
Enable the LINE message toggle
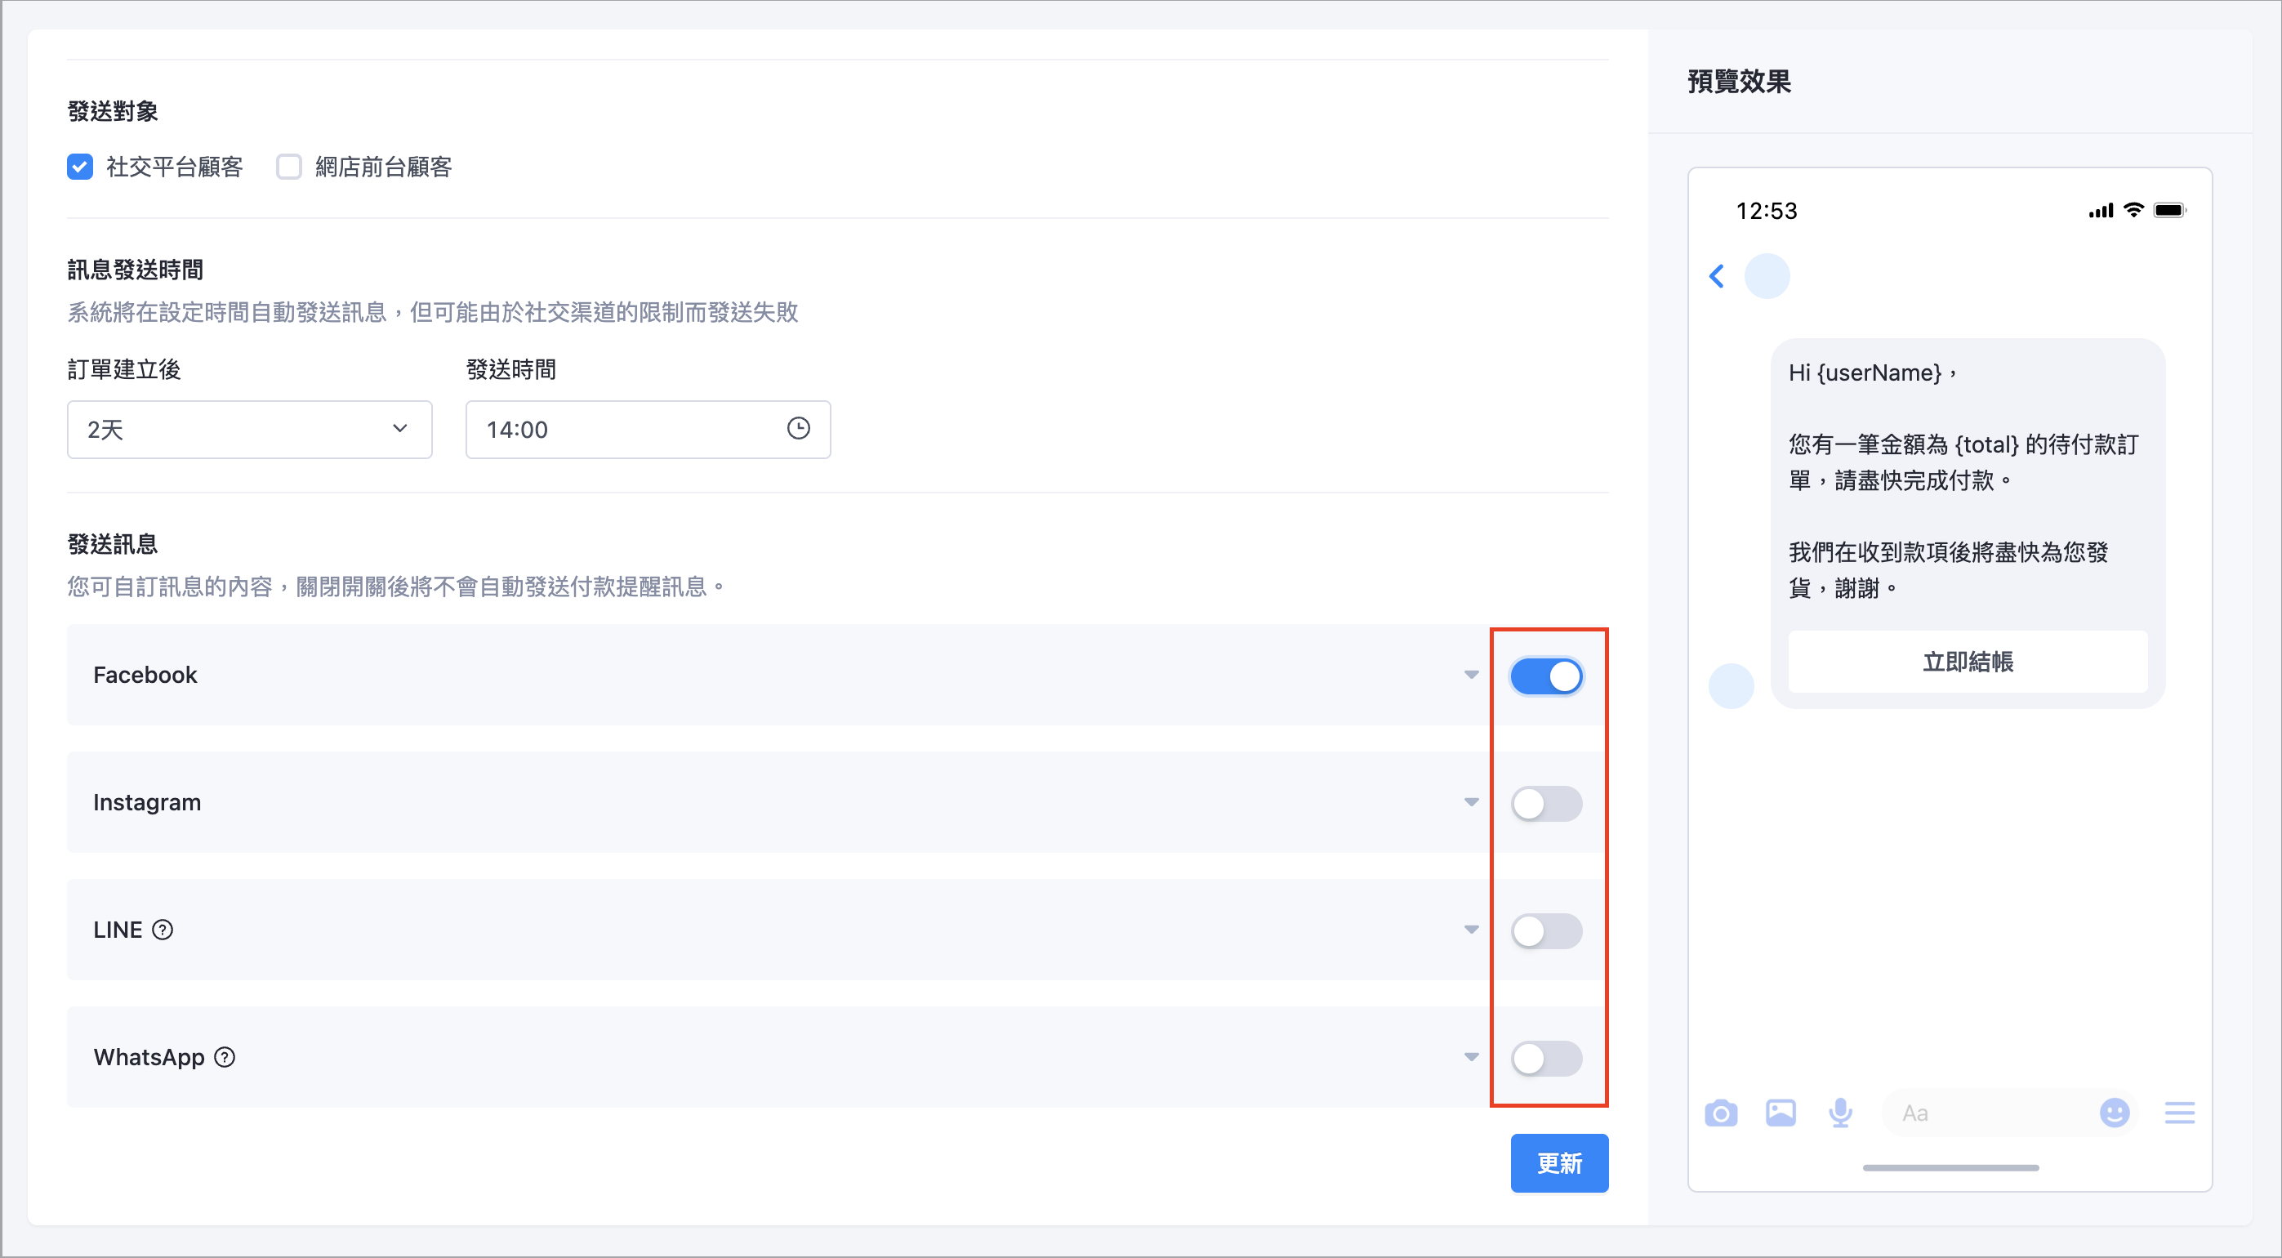(1546, 931)
